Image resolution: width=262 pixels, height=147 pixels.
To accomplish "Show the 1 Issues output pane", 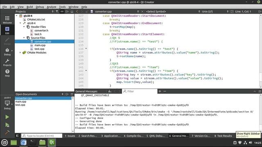I will pos(70,136).
